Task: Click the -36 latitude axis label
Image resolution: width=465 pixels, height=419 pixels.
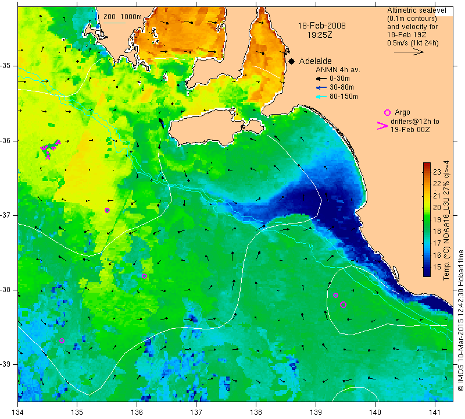Action: (5, 140)
